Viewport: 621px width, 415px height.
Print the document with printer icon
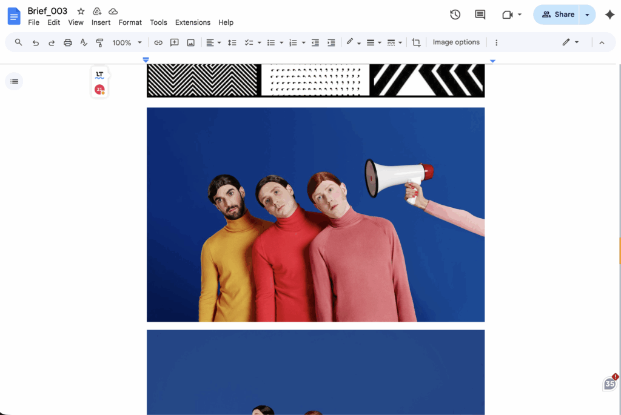click(68, 42)
